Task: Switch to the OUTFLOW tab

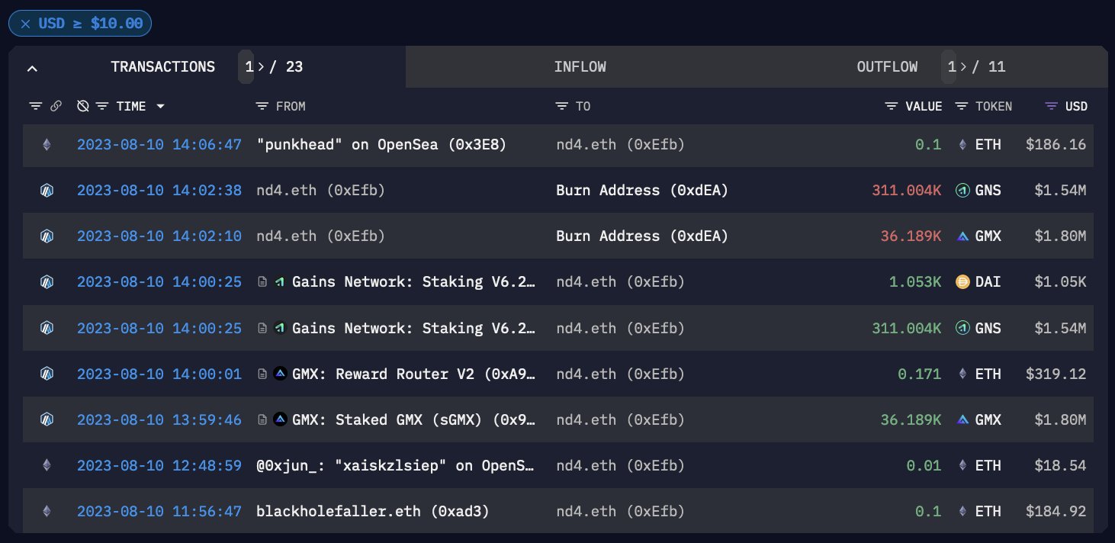Action: [886, 67]
